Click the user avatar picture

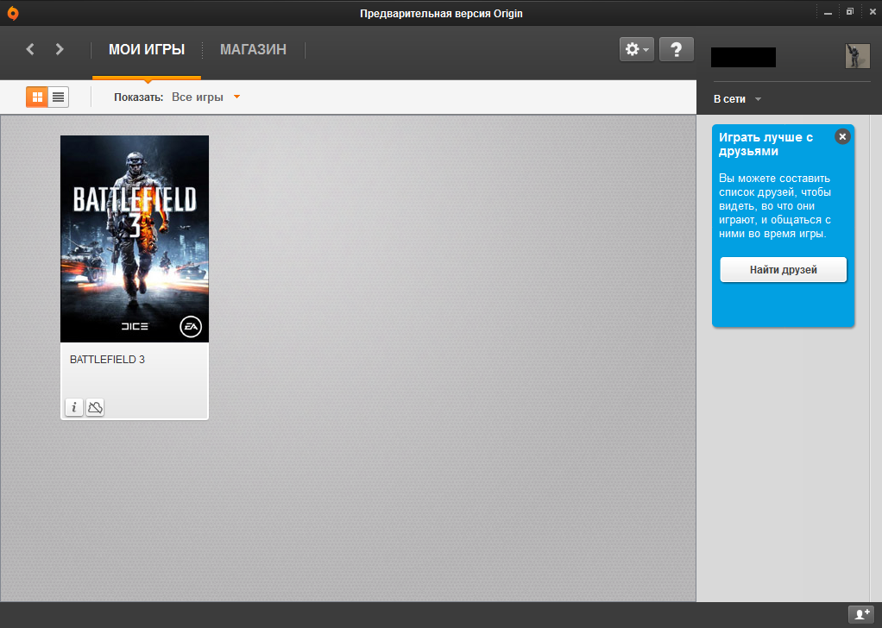(x=857, y=56)
